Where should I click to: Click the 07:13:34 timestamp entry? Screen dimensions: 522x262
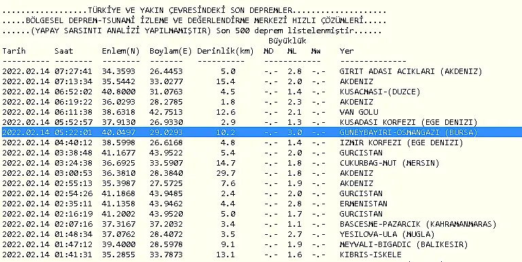pos(73,82)
